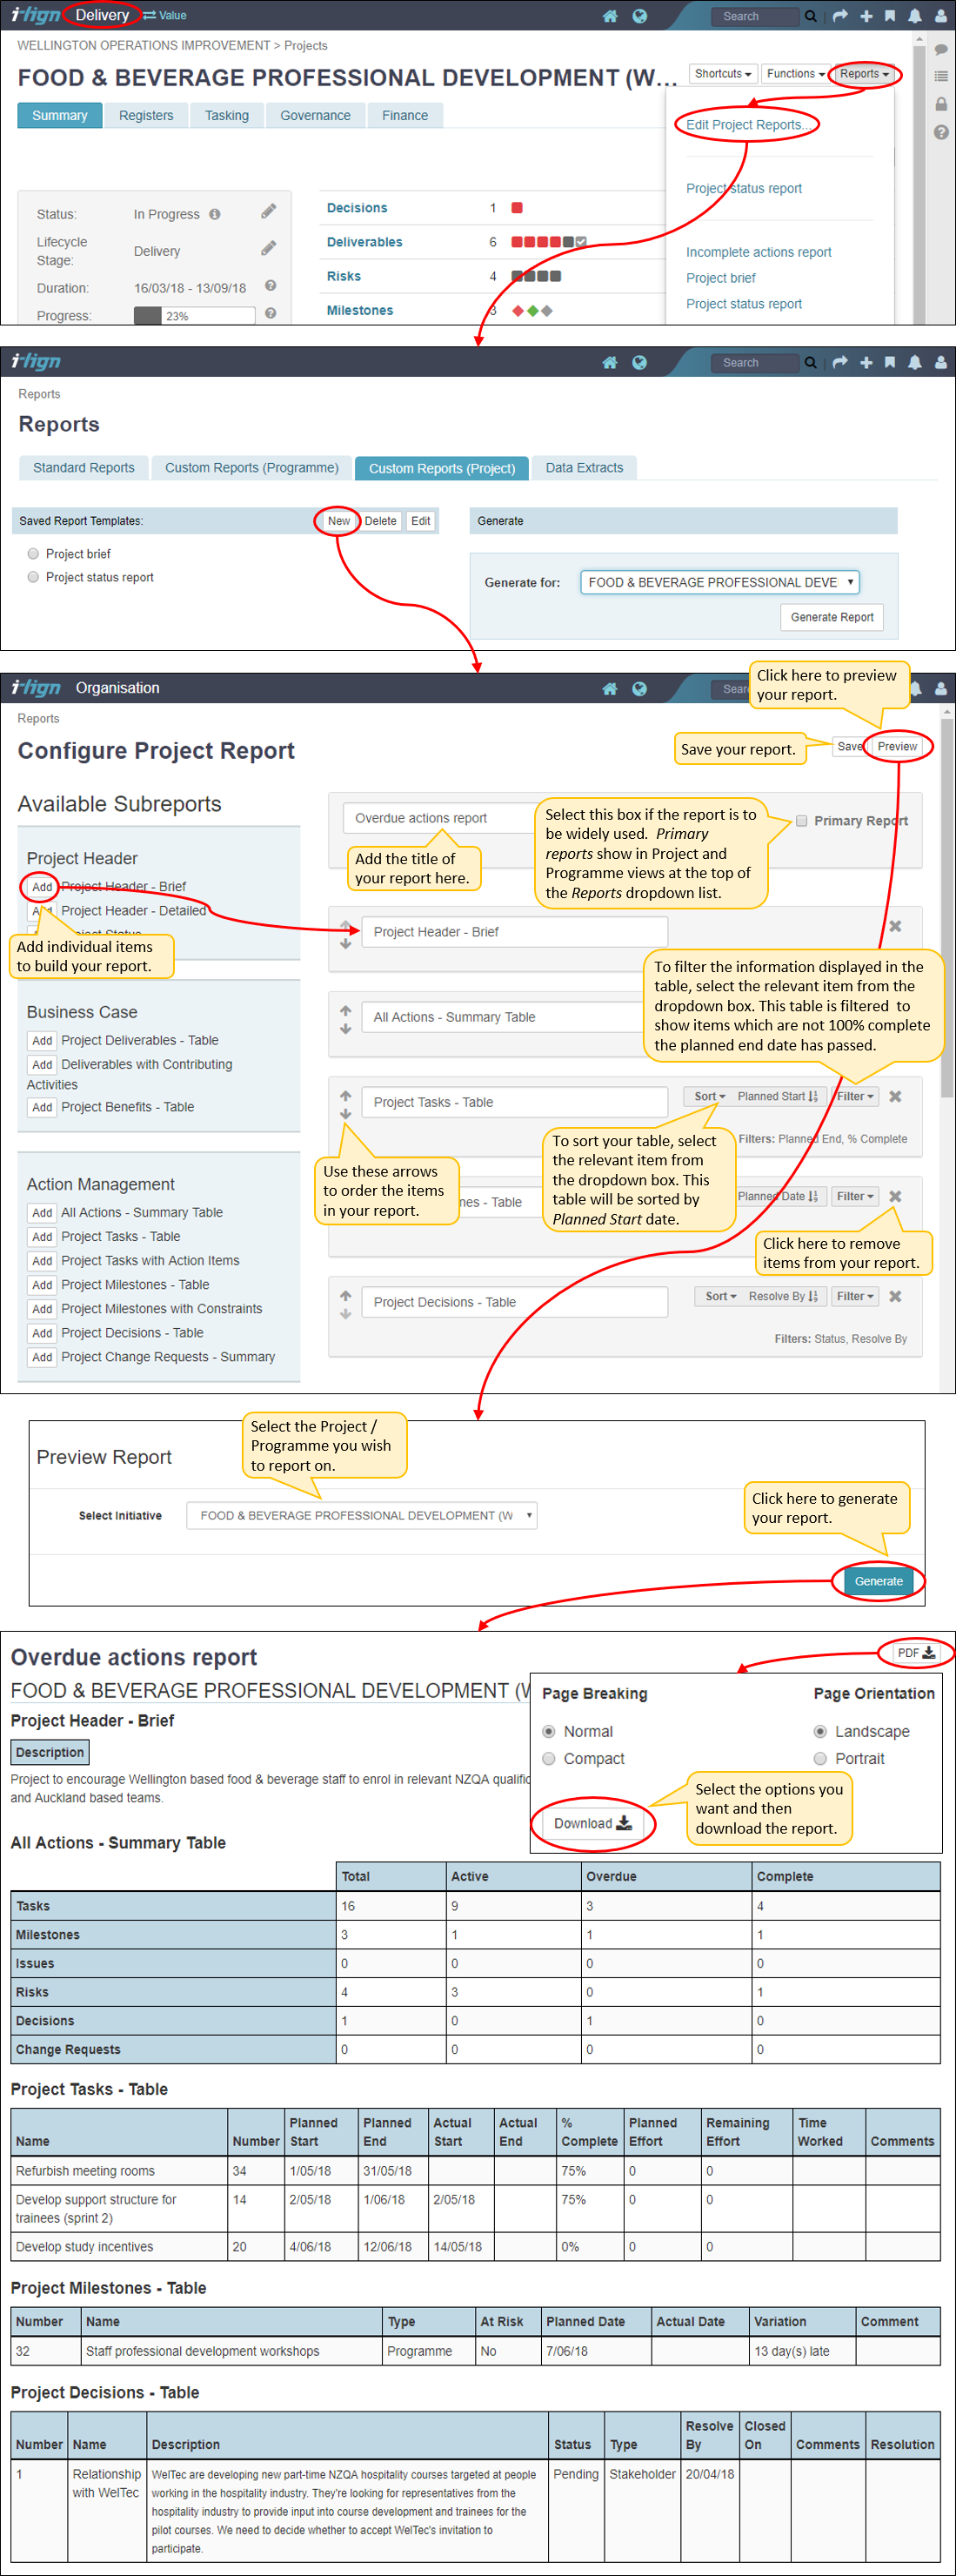Click the teal Generate button in Preview Report

(879, 1581)
